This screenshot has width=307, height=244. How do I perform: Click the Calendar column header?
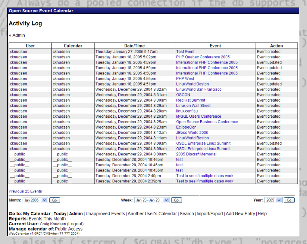pos(73,46)
